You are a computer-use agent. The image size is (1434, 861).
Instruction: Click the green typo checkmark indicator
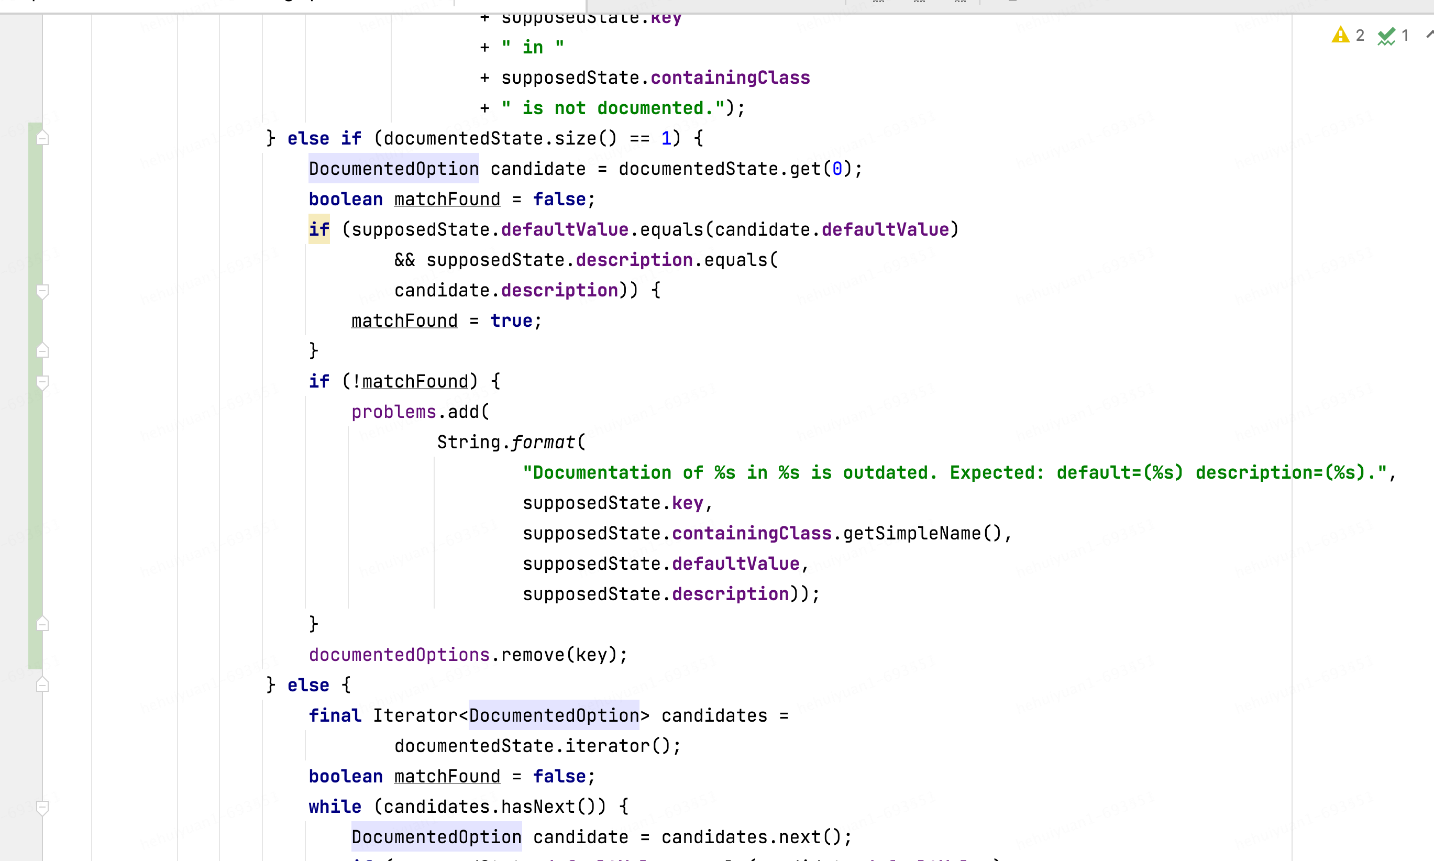pyautogui.click(x=1386, y=37)
